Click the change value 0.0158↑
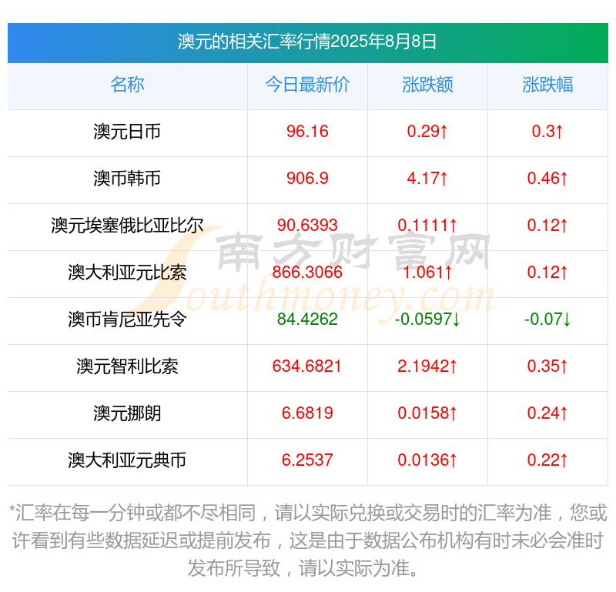 click(427, 413)
